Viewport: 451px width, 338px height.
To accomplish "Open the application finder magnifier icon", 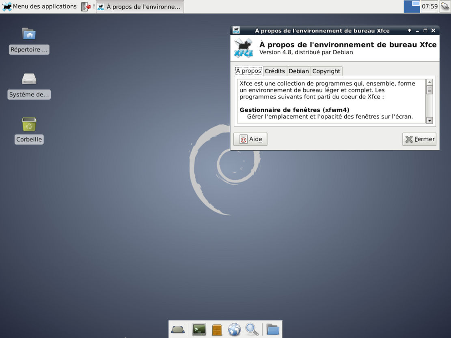I will pos(252,329).
